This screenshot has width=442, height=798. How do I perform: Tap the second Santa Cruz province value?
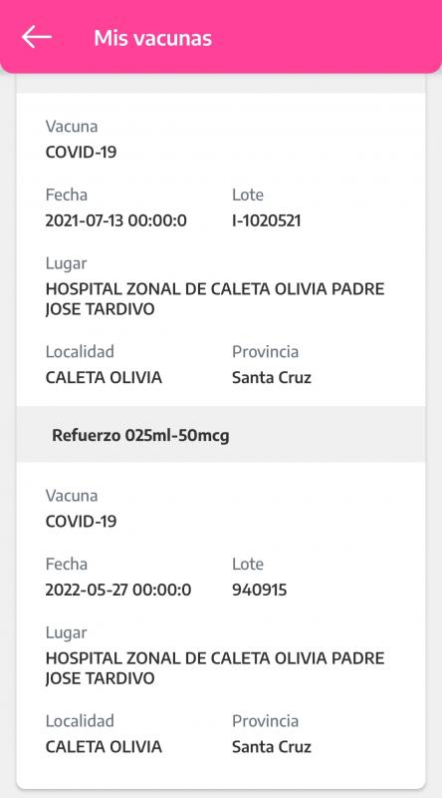(x=272, y=746)
